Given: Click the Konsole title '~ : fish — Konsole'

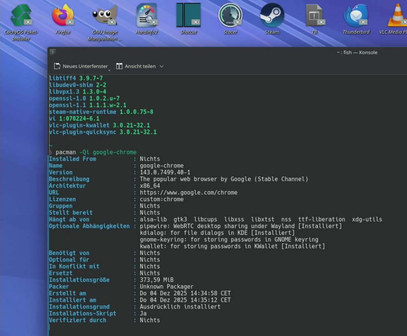Looking at the screenshot, I should pyautogui.click(x=357, y=52).
